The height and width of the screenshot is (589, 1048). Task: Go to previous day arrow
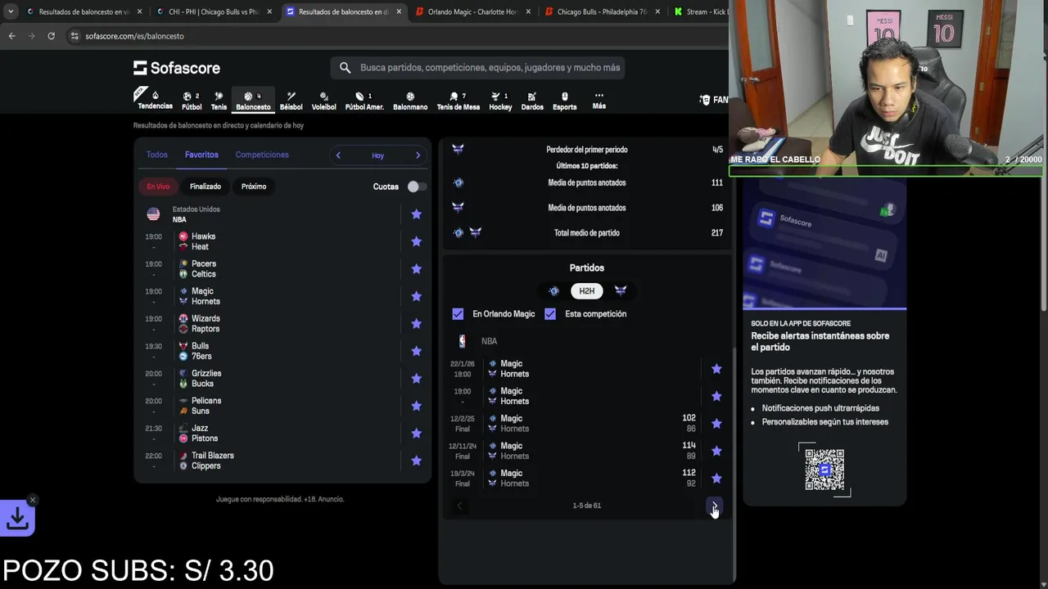[338, 155]
